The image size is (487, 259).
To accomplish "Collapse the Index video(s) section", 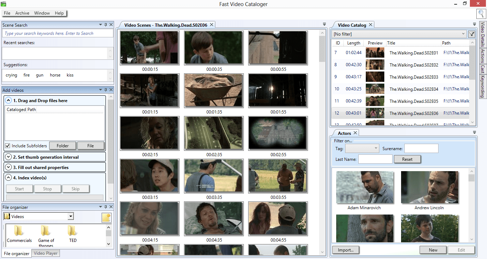I will click(x=8, y=178).
